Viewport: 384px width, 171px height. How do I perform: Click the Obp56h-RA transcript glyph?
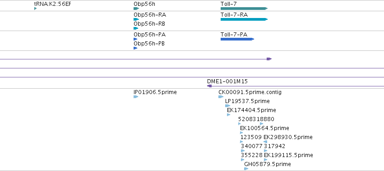click(136, 19)
